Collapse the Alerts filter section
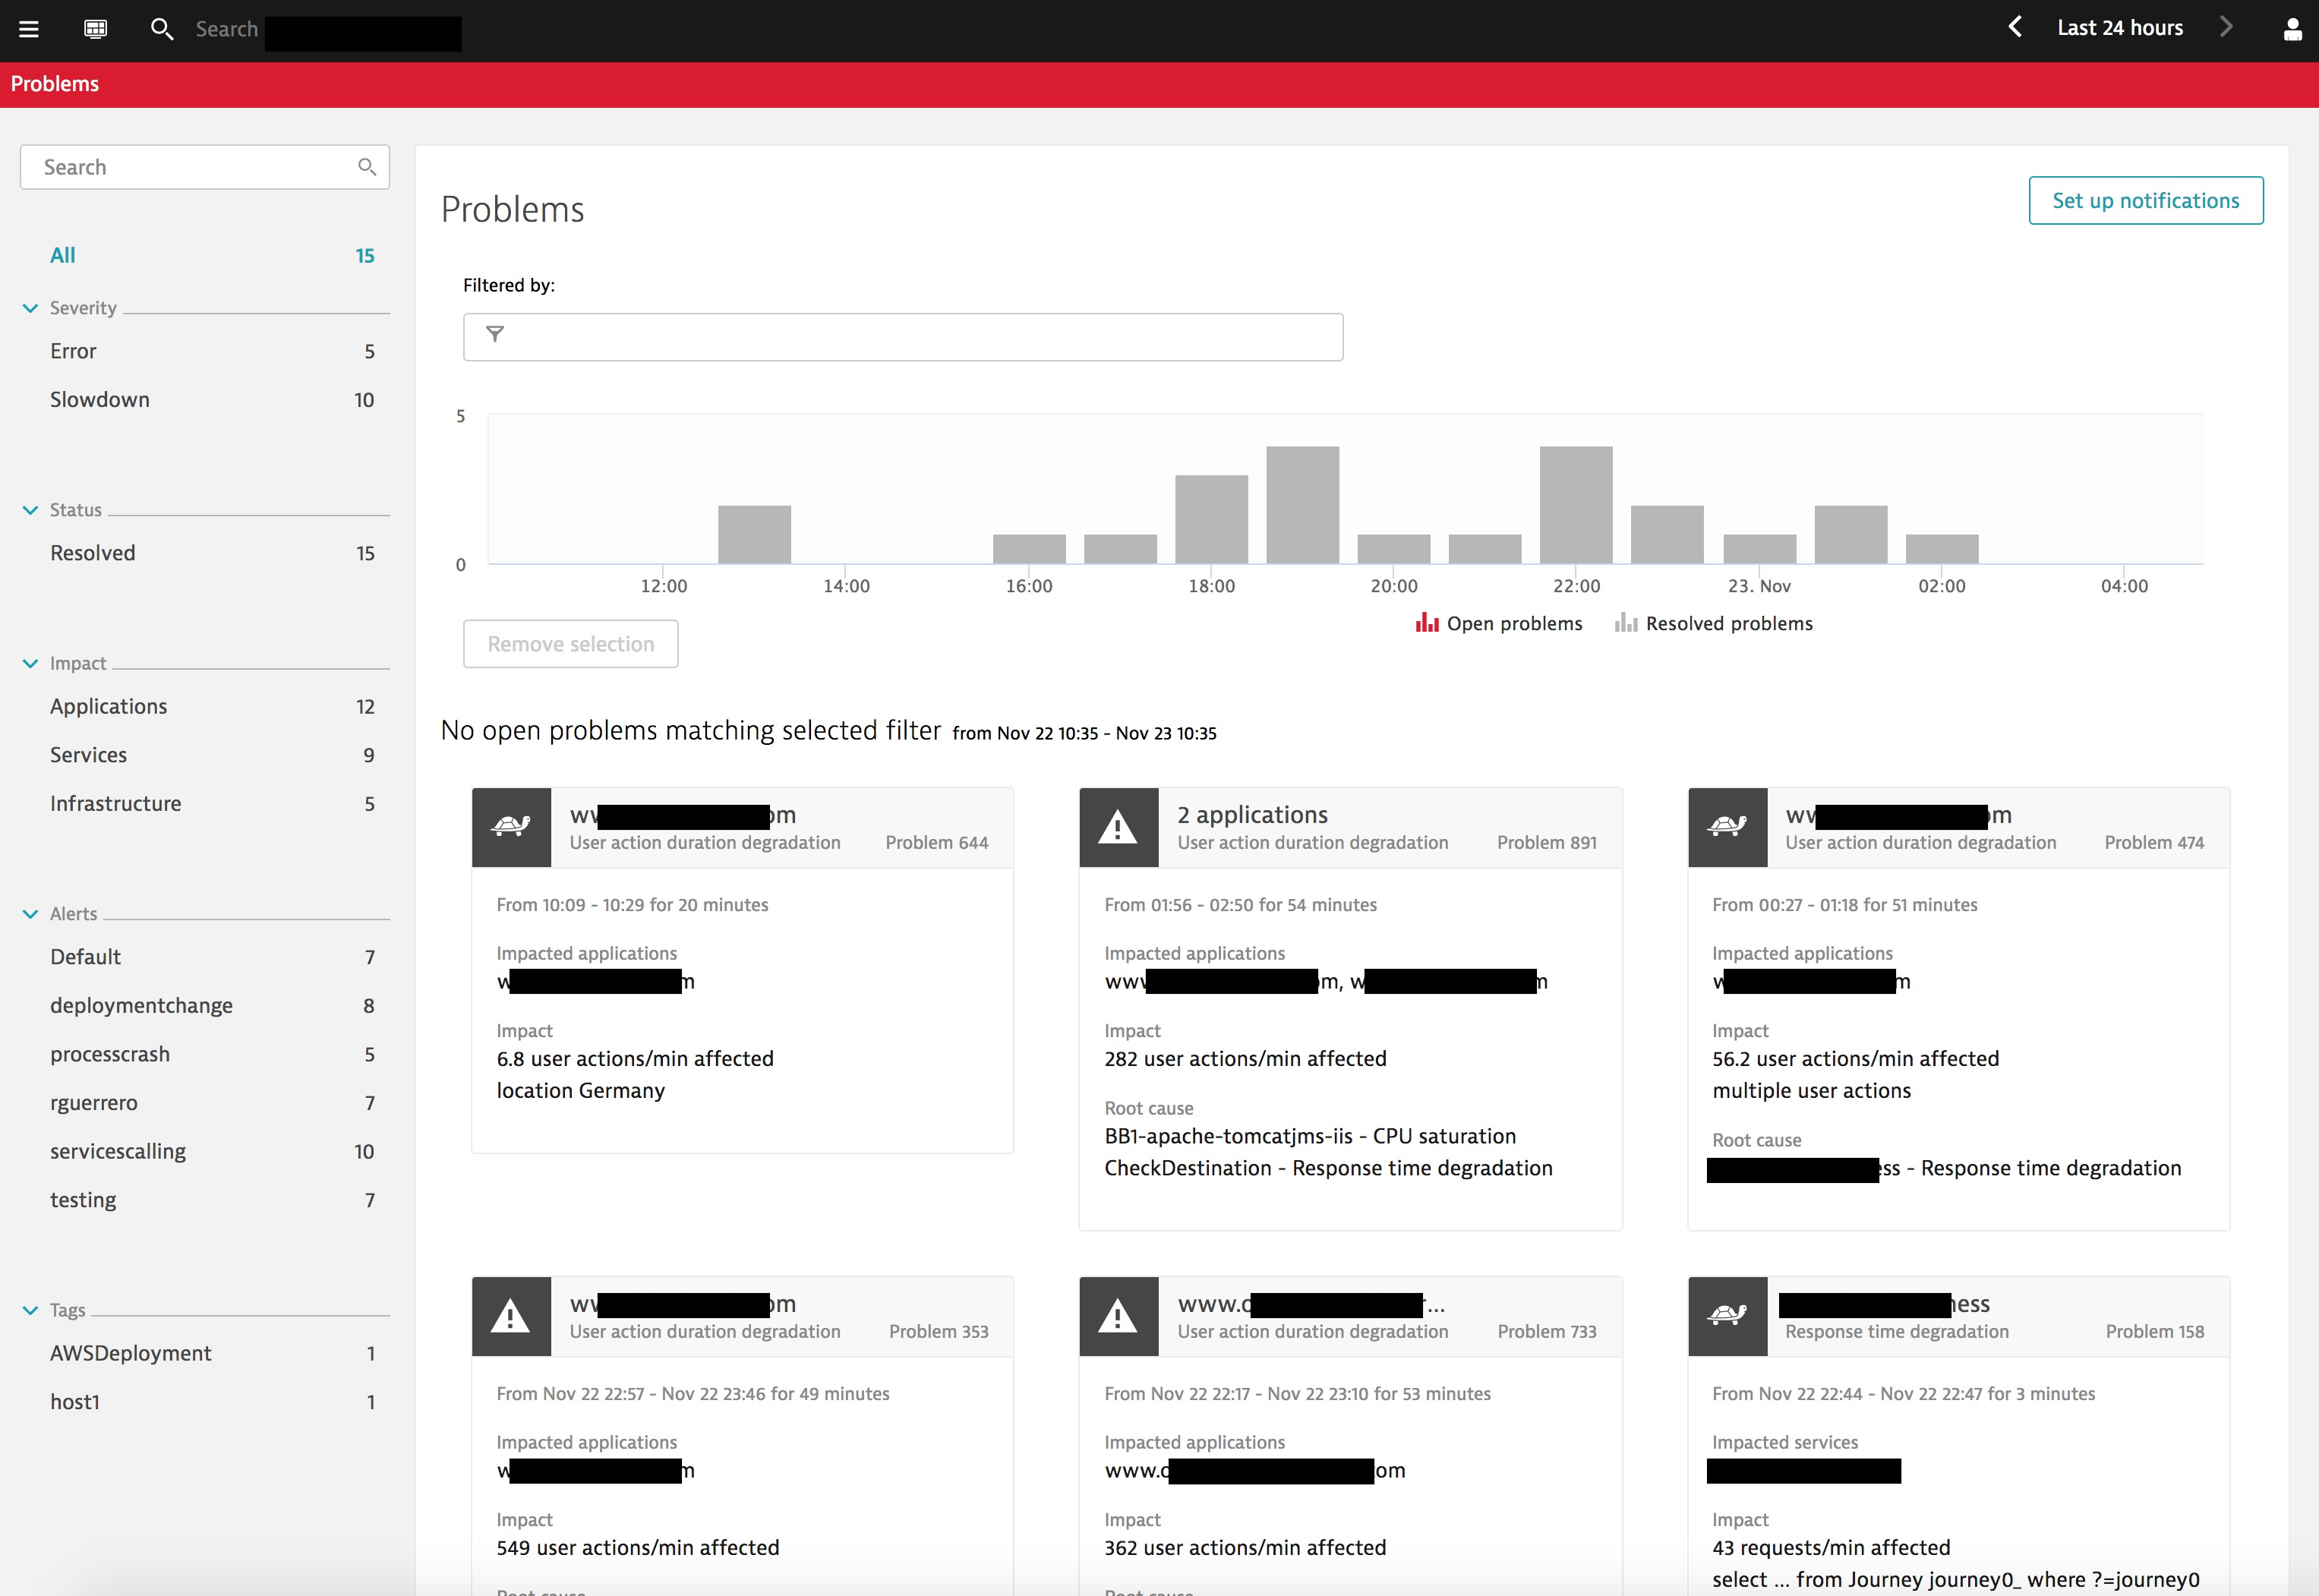 (30, 914)
